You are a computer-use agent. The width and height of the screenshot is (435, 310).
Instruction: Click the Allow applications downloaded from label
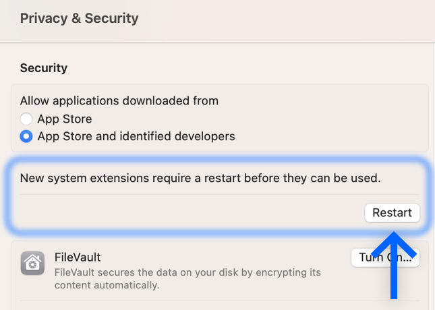click(x=119, y=100)
